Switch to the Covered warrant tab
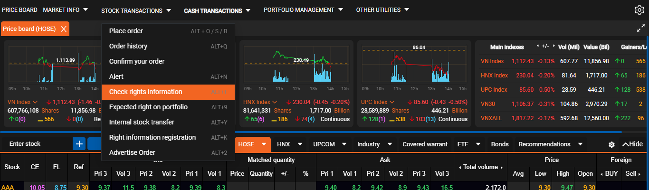Viewport: 649px width, 190px height. [425, 144]
